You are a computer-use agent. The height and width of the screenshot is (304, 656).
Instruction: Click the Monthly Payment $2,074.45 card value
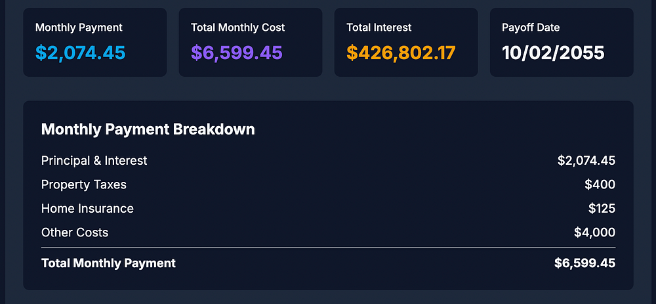(80, 53)
